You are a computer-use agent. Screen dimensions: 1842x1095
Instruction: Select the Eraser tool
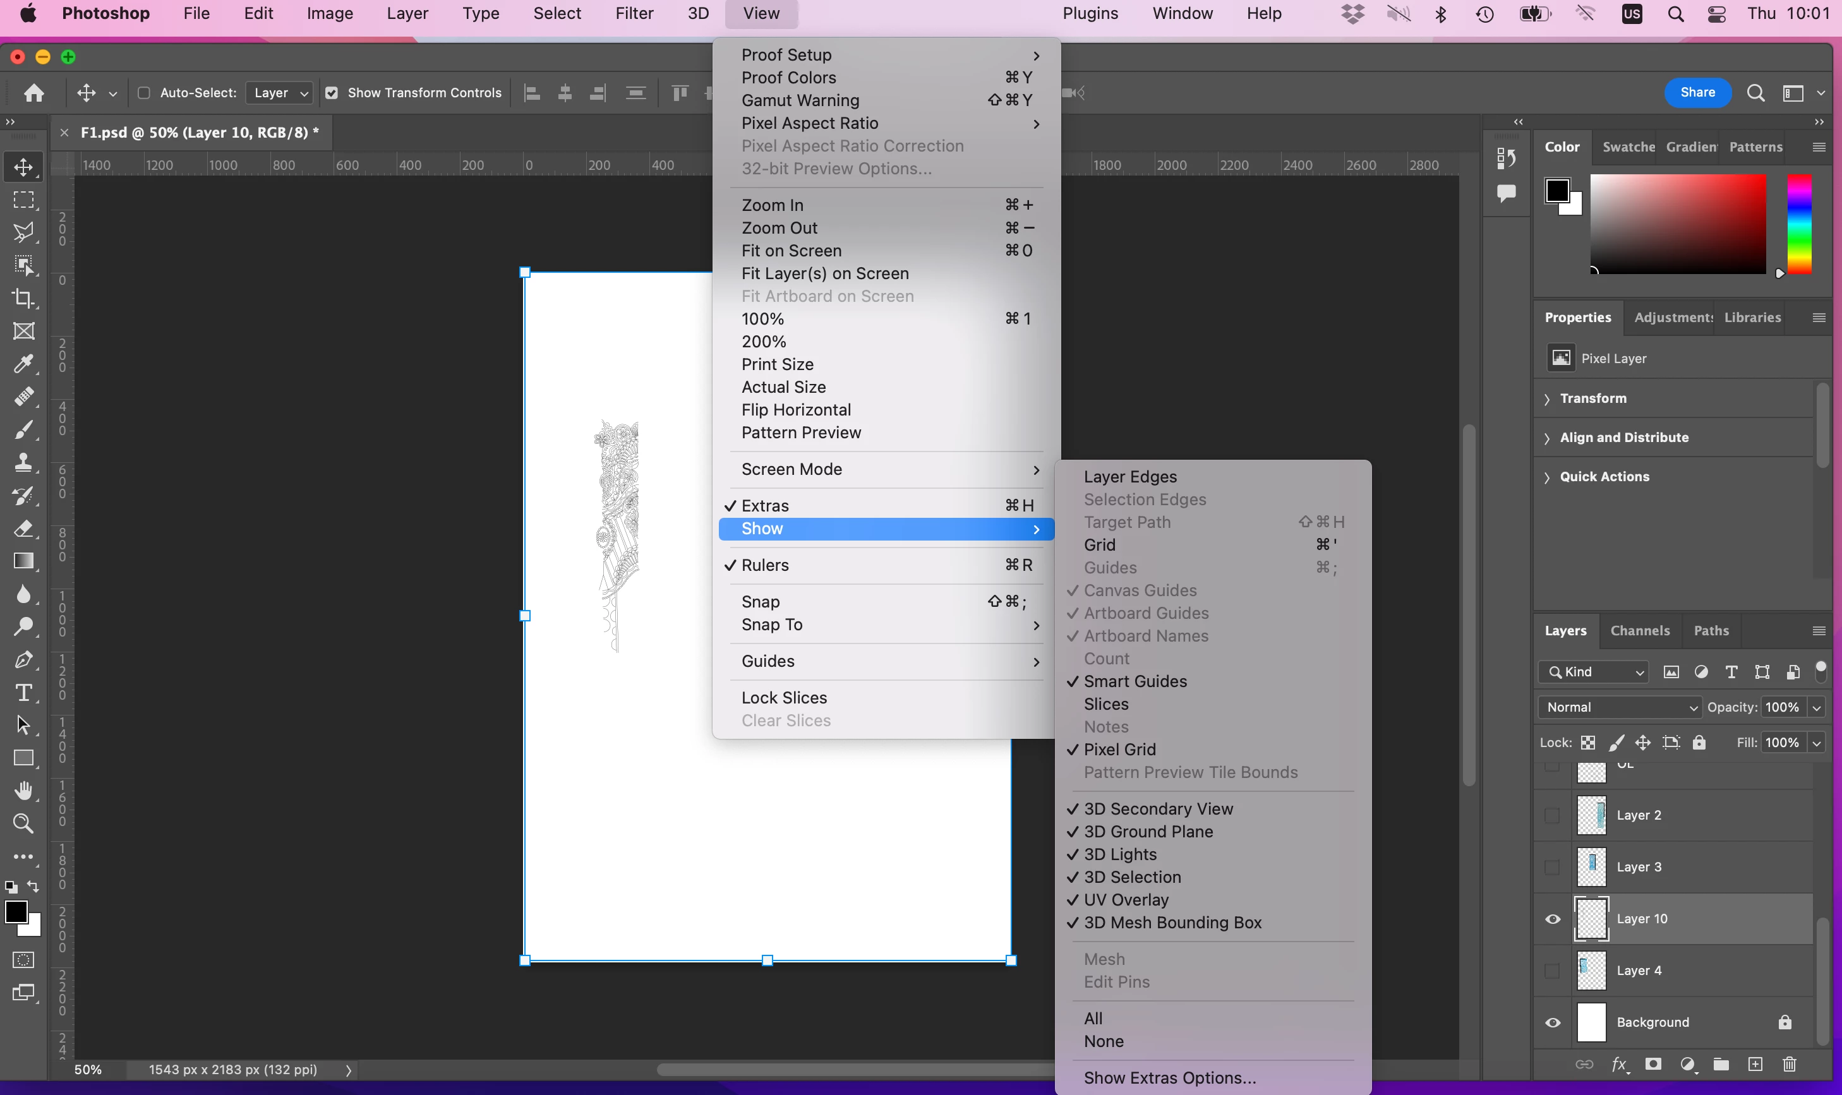point(23,529)
